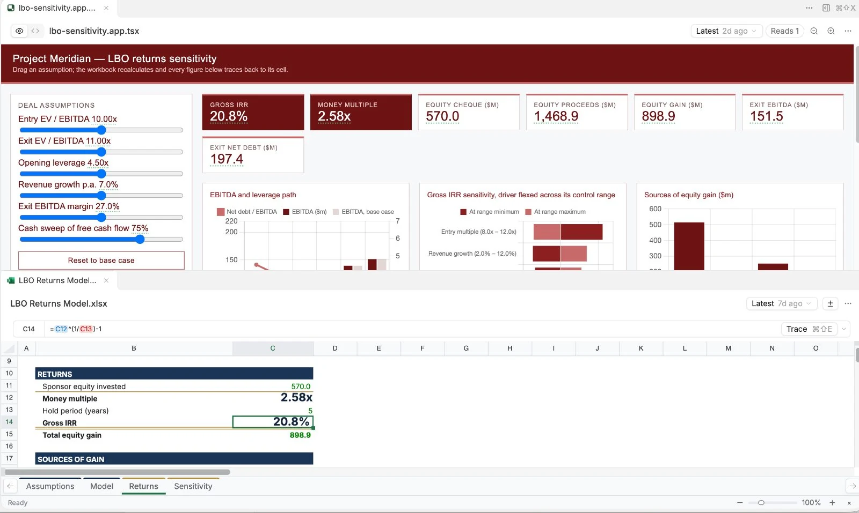This screenshot has height=513, width=859.
Task: Click the Equity Proceeds 1,468.9 metric card
Action: point(577,112)
